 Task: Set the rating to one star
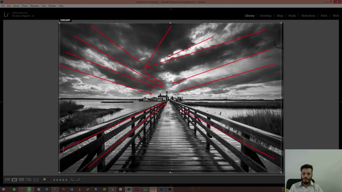pos(54,180)
